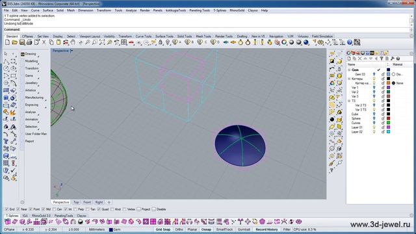The image size is (416, 234).
Task: Click the four-viewport layout icon
Action: tap(124, 42)
